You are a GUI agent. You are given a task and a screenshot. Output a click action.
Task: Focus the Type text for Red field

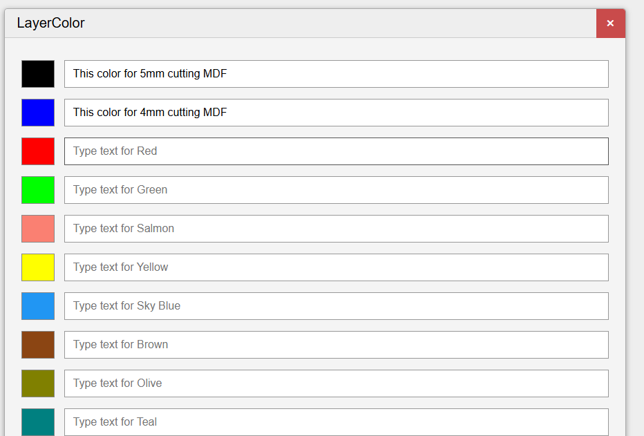337,151
